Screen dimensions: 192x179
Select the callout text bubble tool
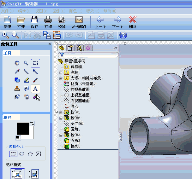point(26,89)
